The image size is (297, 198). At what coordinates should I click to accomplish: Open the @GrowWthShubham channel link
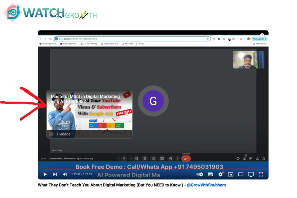[x=206, y=185]
